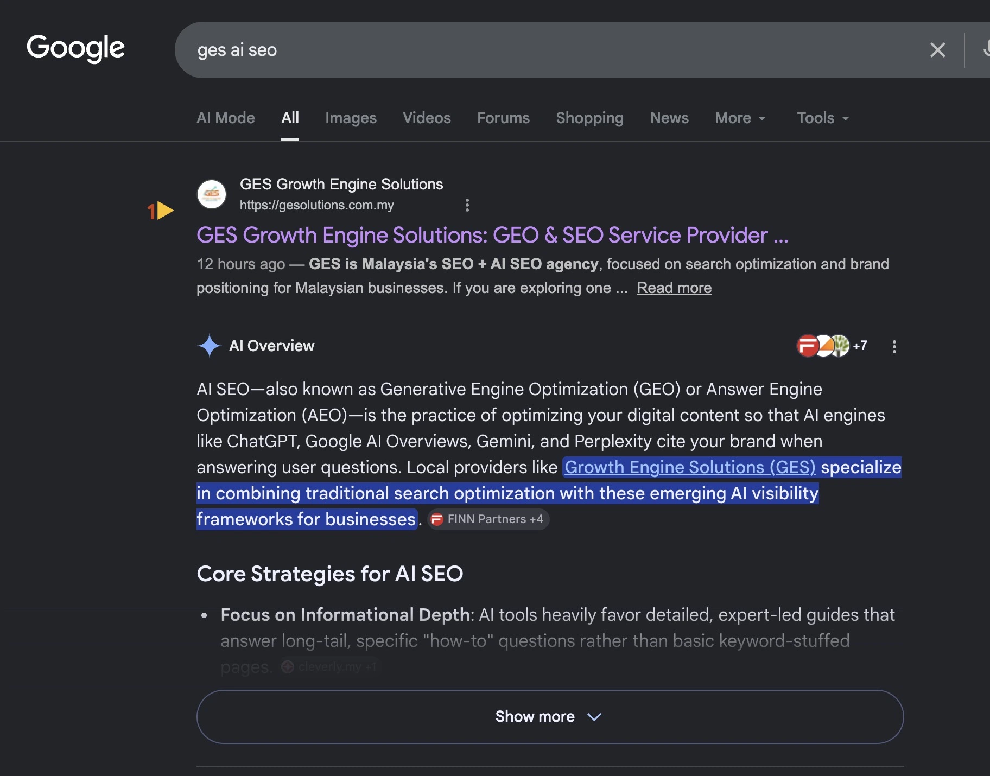Open the Forums tab

503,118
